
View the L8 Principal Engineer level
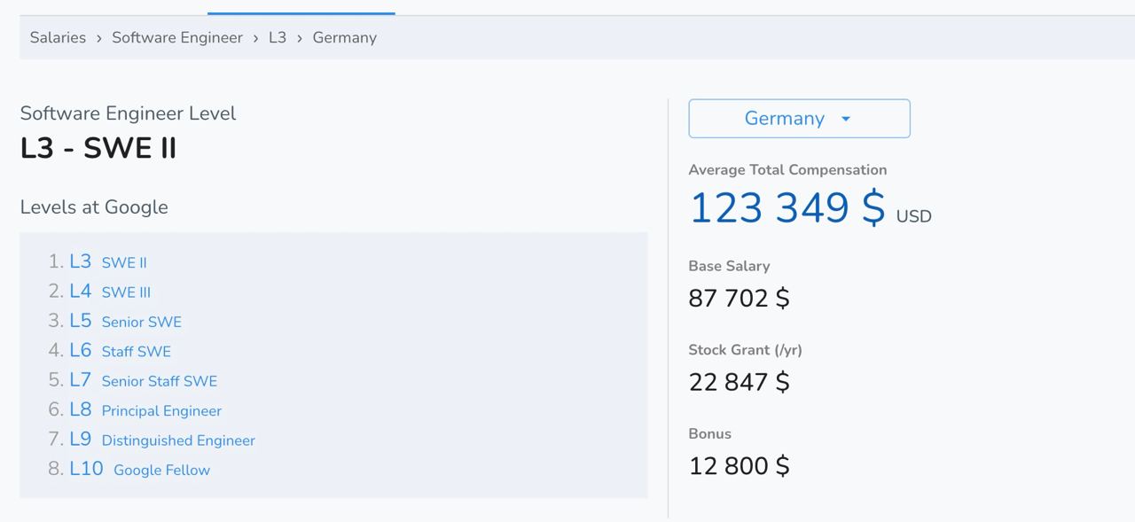[x=145, y=410]
